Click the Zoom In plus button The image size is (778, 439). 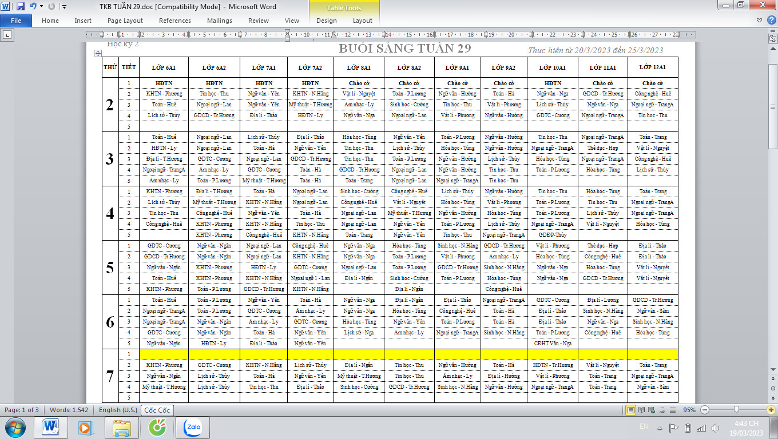click(x=771, y=410)
